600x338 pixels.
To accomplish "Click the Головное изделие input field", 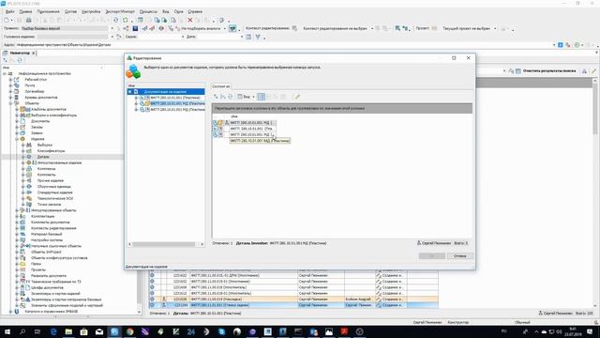I will pyautogui.click(x=73, y=37).
